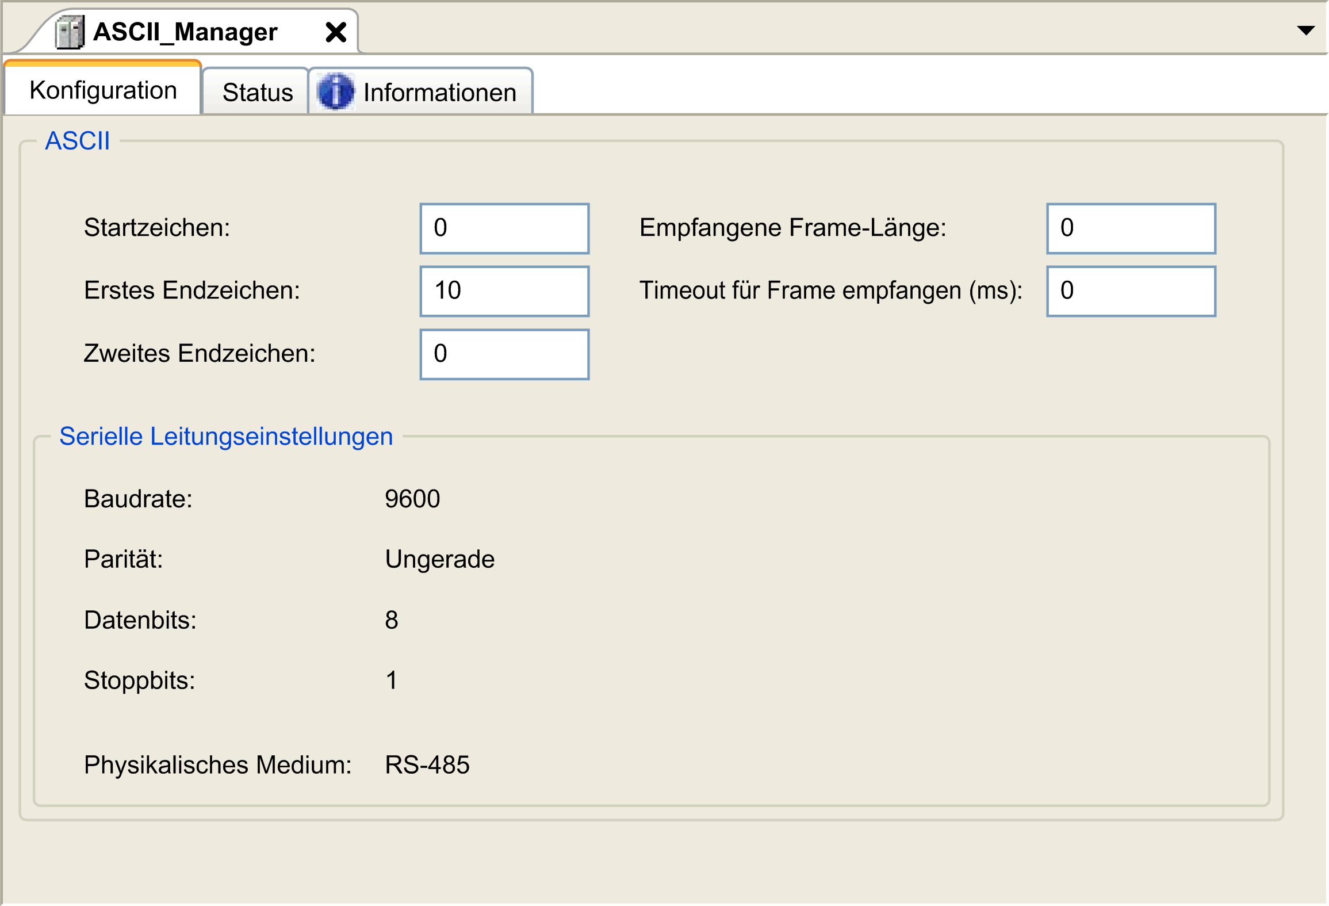Click the Parität value Ungerade

pos(440,559)
